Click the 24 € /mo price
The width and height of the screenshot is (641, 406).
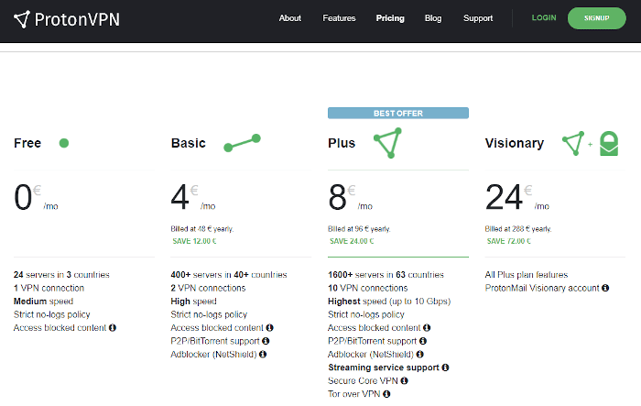point(517,197)
